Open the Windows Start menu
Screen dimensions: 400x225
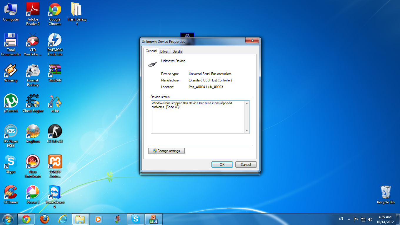[x=7, y=219]
